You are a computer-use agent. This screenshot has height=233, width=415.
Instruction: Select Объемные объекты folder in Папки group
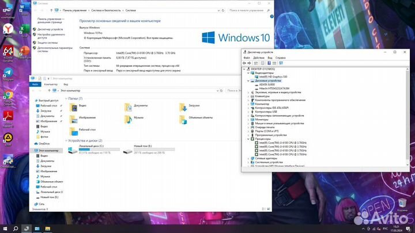click(196, 119)
